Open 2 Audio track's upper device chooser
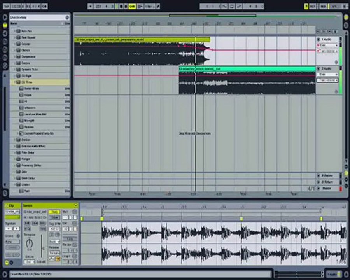The height and width of the screenshot is (280, 350). click(x=327, y=74)
